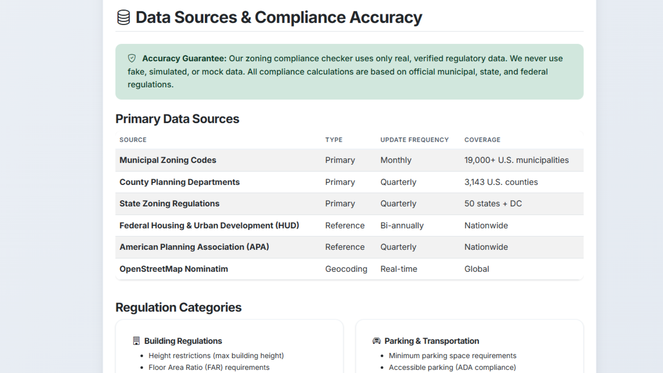This screenshot has width=663, height=373.
Task: Click the Accessible parking (ADA compliance) item
Action: click(452, 367)
